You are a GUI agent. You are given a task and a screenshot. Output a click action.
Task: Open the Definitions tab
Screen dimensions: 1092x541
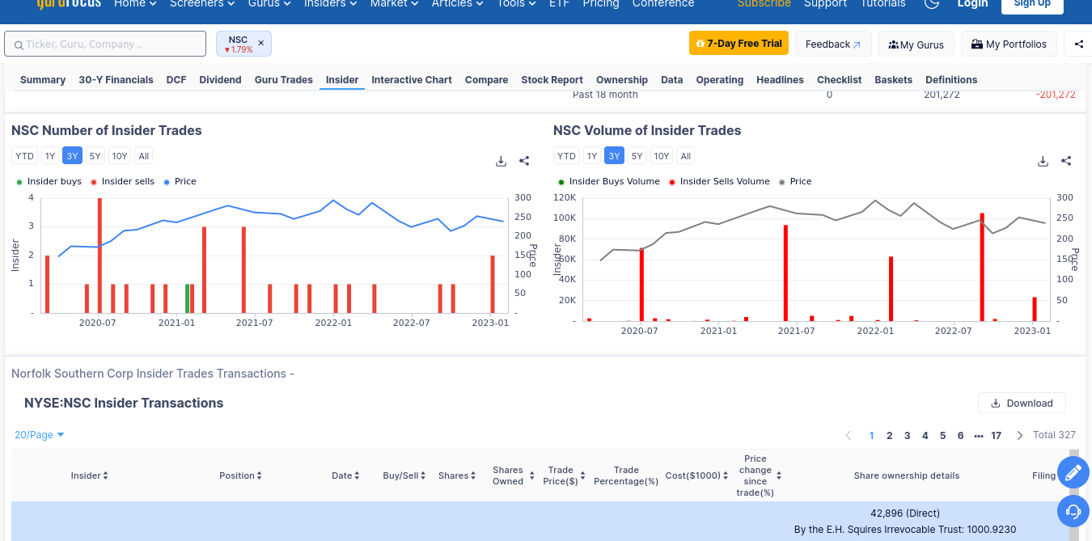click(x=951, y=80)
